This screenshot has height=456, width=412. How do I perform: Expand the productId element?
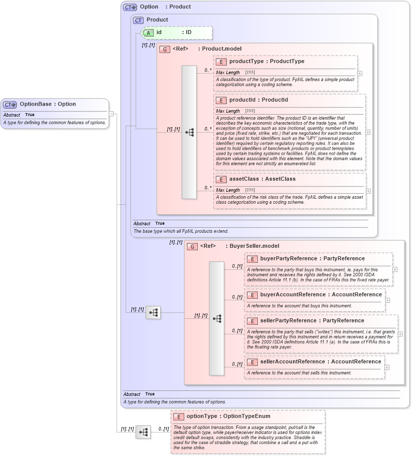pyautogui.click(x=368, y=132)
